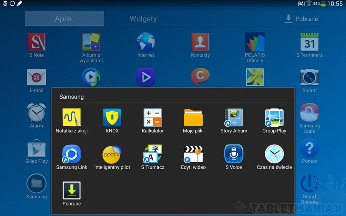Switch to the Widgety tab
Screen dimensions: 346x216
click(143, 19)
